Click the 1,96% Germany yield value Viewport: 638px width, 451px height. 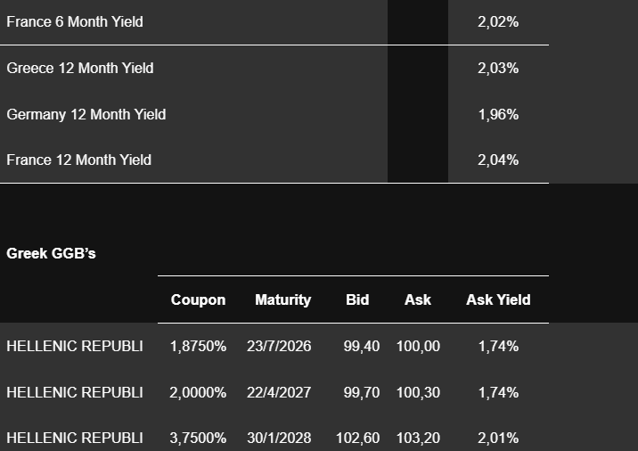pos(498,114)
